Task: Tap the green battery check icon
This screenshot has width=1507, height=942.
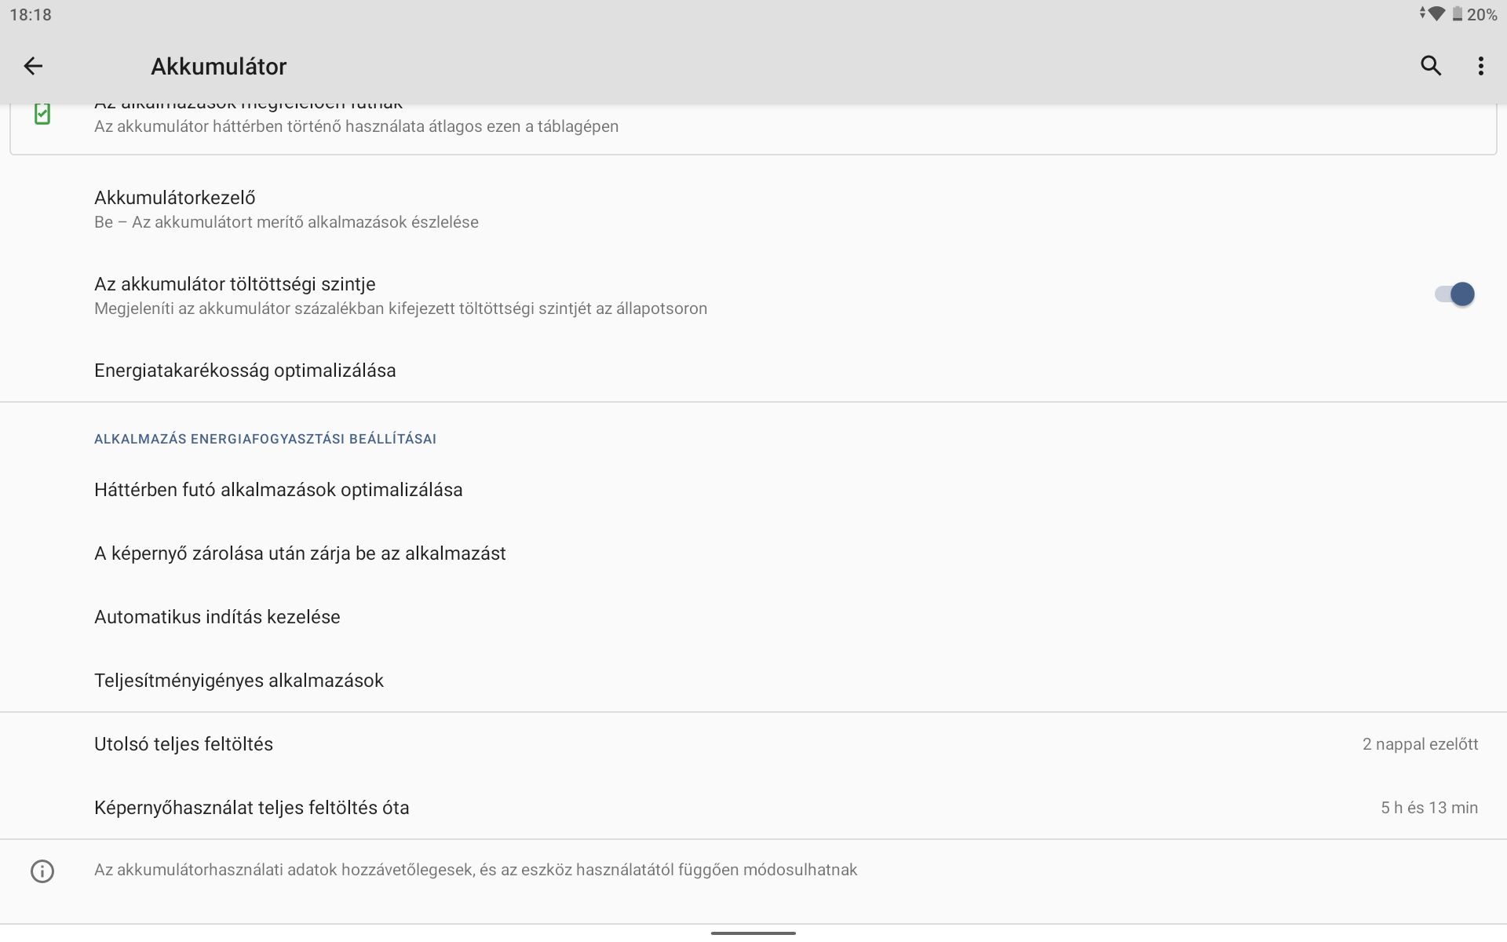Action: (x=42, y=114)
